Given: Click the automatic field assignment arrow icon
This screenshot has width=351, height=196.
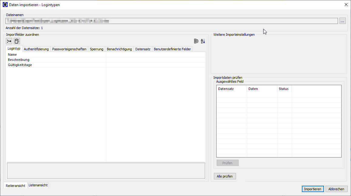Looking at the screenshot, I should point(9,41).
